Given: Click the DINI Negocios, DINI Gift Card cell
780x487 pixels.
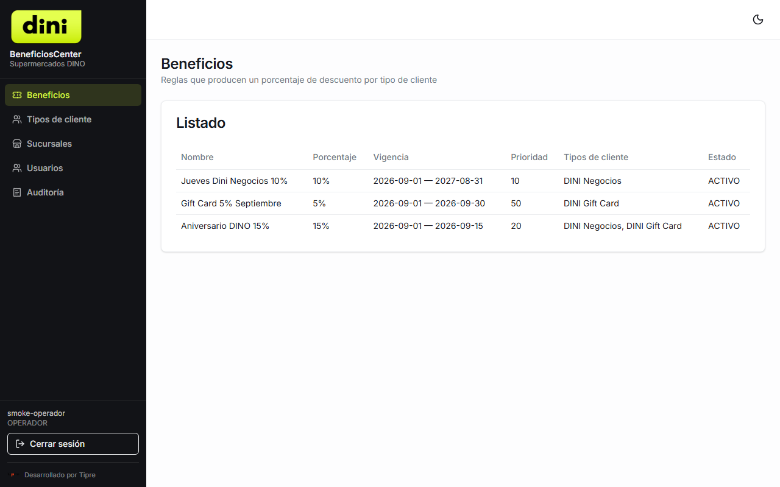Looking at the screenshot, I should click(x=623, y=226).
